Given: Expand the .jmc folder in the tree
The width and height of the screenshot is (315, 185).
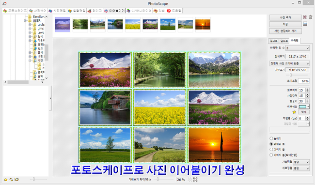Looking at the screenshot, I should [30, 29].
